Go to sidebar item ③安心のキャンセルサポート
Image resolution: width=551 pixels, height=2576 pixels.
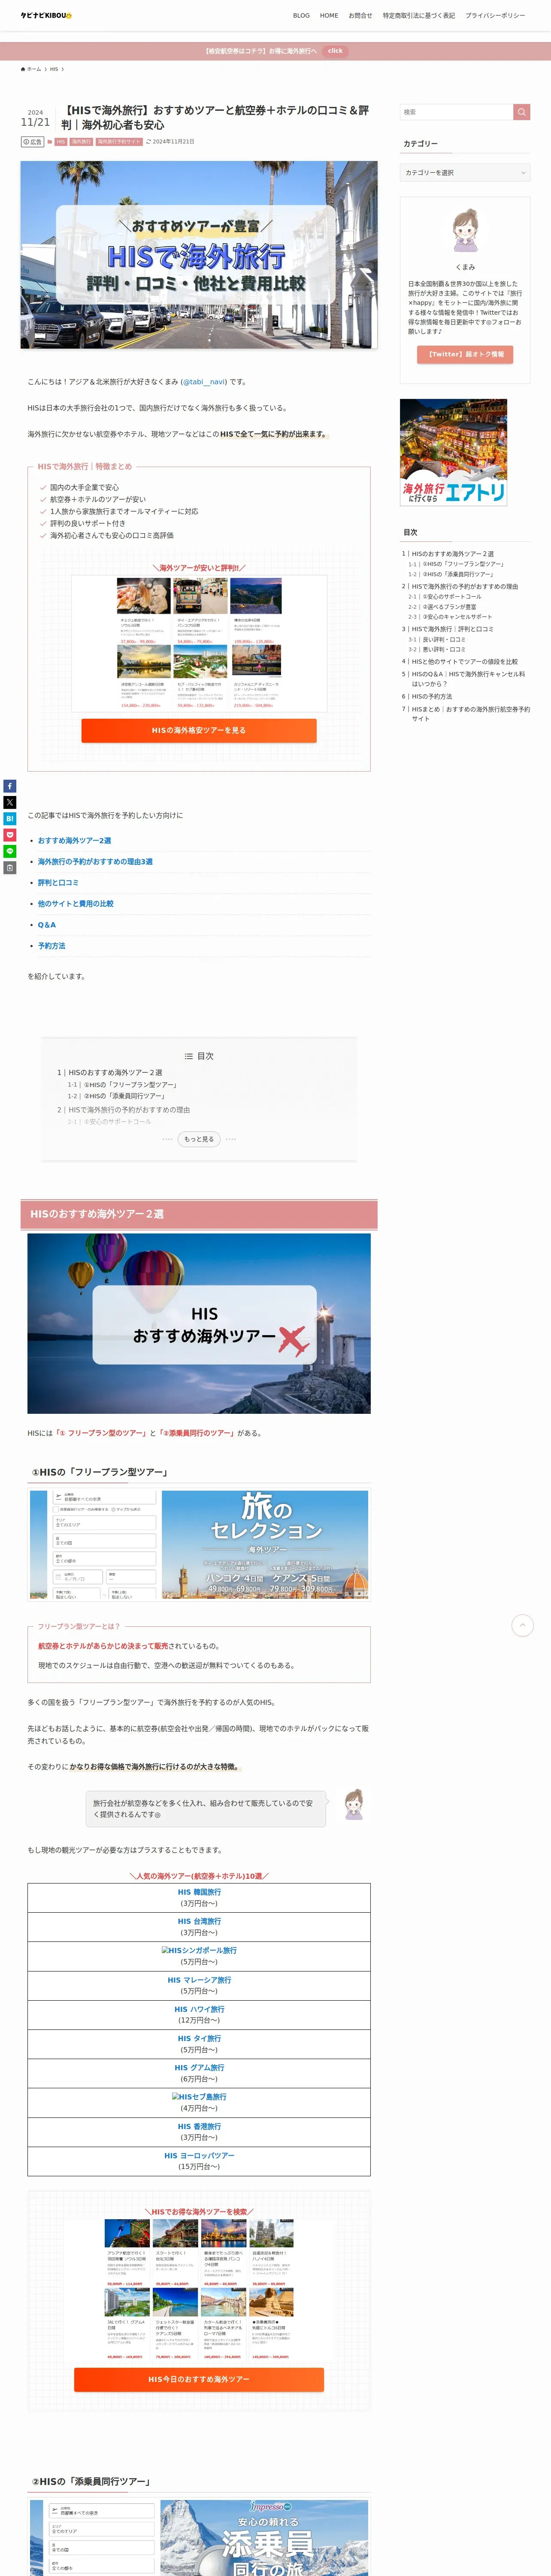tap(457, 618)
